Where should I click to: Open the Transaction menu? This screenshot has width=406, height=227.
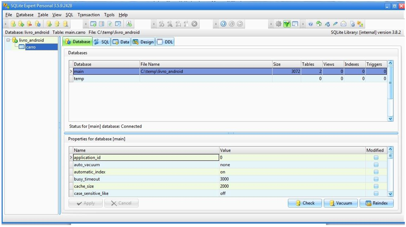(x=89, y=15)
